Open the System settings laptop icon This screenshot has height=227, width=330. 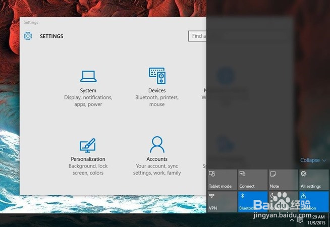88,76
